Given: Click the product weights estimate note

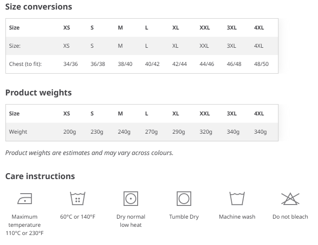Looking at the screenshot, I should pos(89,153).
